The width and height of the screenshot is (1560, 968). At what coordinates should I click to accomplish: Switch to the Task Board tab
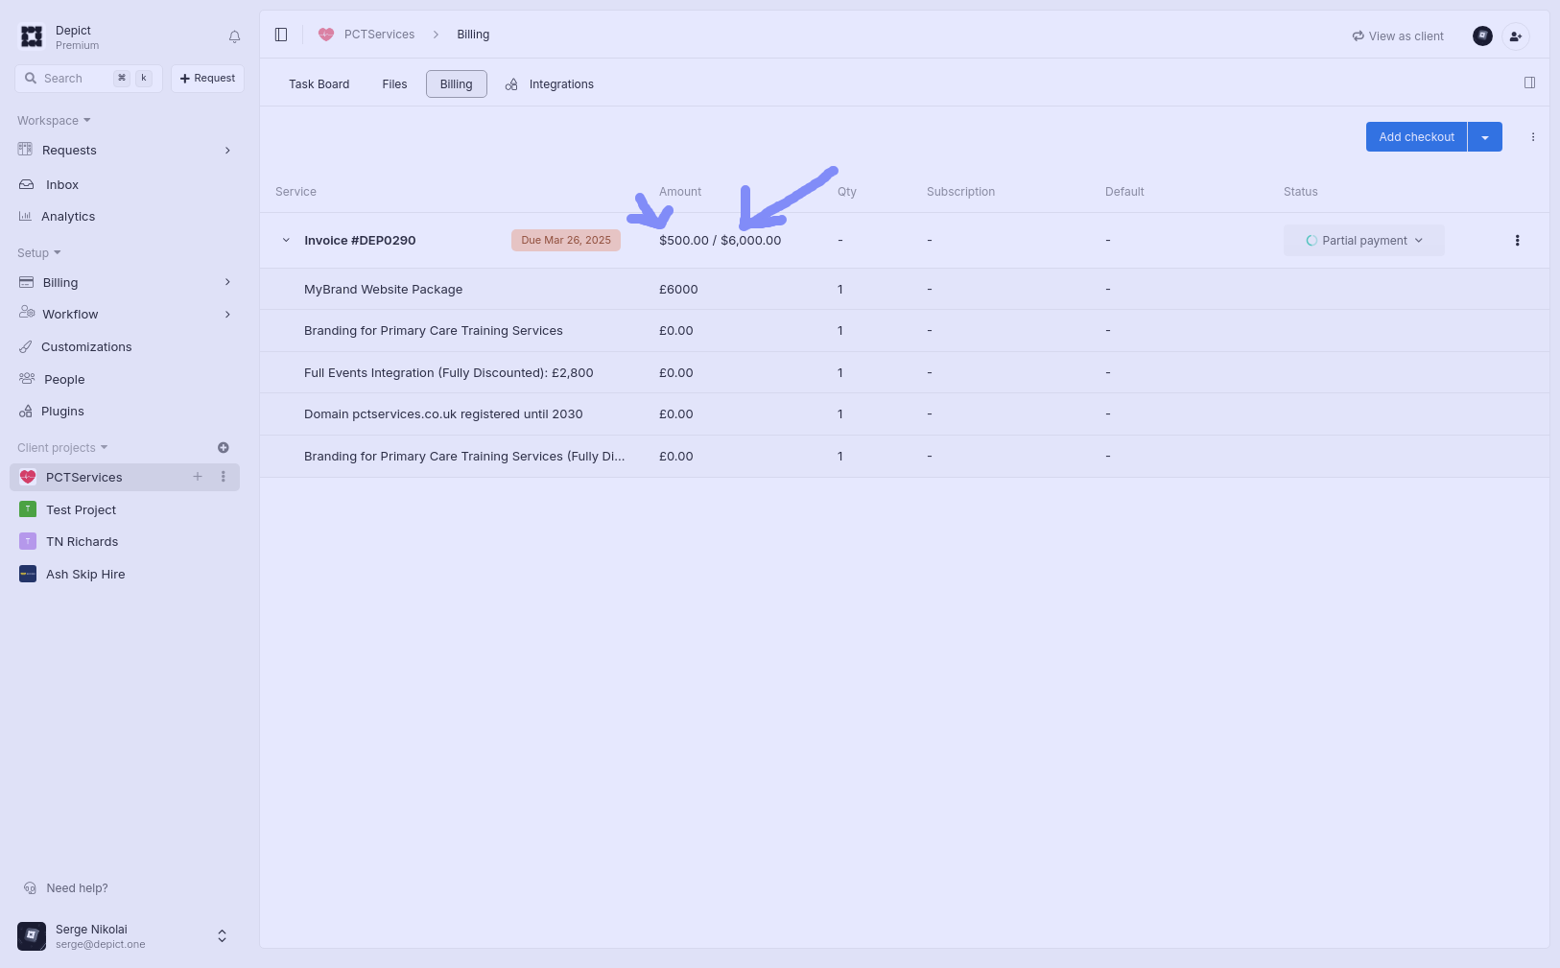coord(319,84)
